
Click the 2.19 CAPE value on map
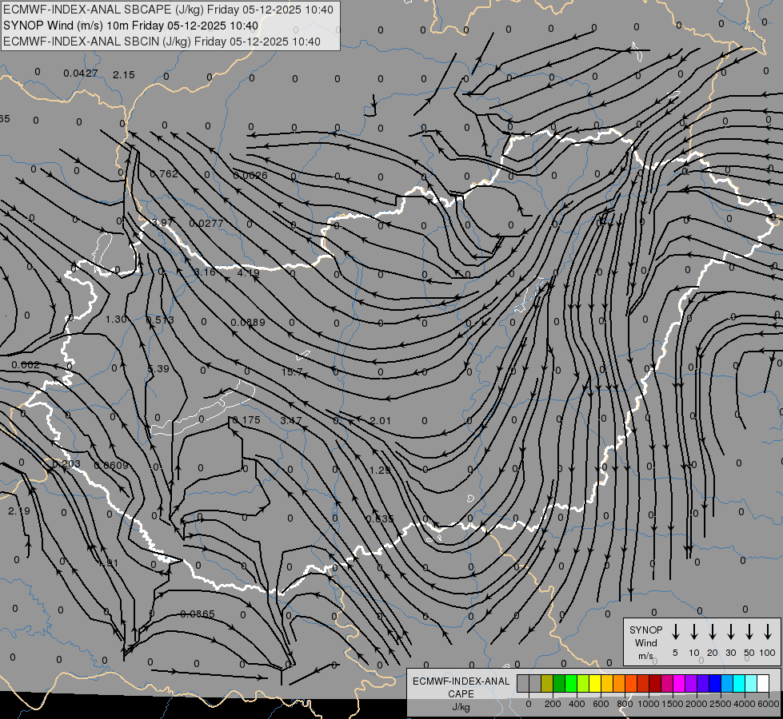point(19,511)
